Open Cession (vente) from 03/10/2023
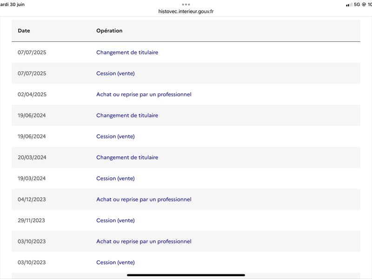This screenshot has height=279, width=372. click(x=115, y=262)
